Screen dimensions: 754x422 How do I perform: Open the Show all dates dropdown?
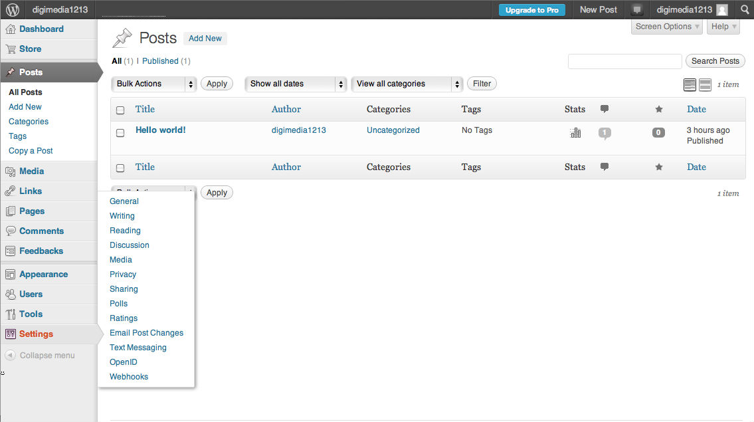295,84
